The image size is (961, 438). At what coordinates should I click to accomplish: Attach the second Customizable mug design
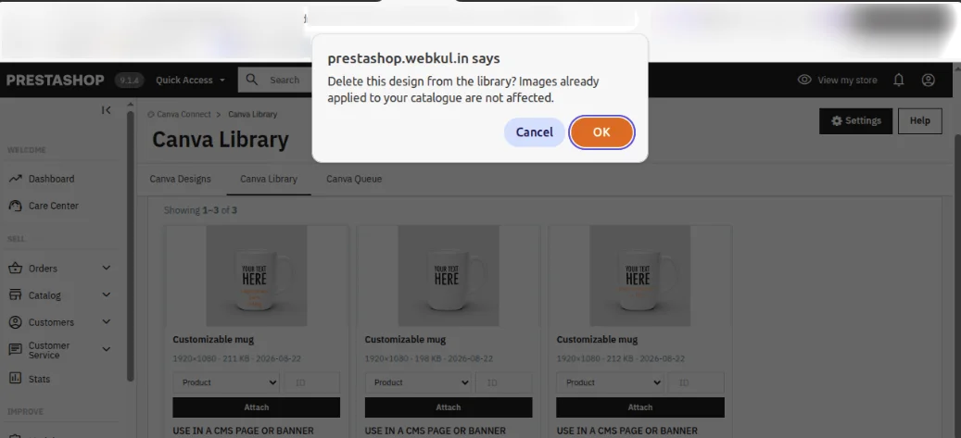(449, 407)
